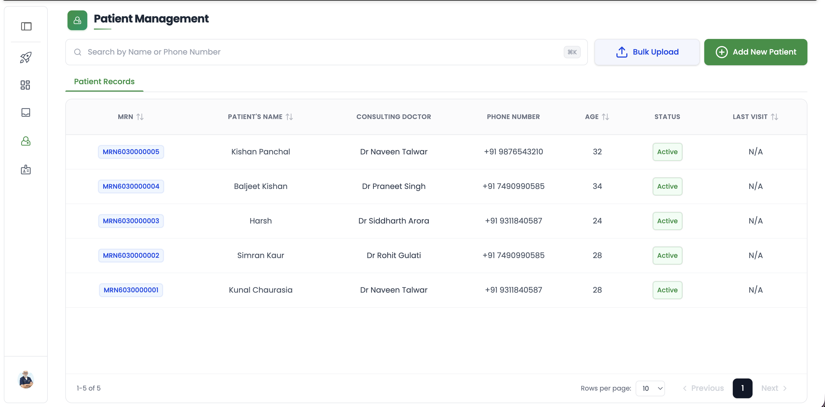The image size is (825, 407).
Task: Click the user profile avatar
Action: coord(26,380)
